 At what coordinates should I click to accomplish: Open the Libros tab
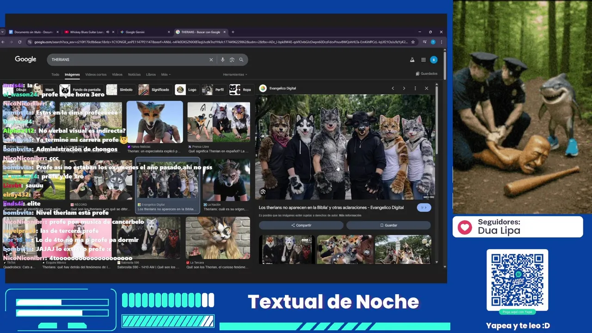tap(151, 74)
